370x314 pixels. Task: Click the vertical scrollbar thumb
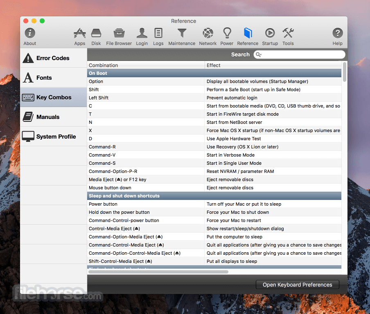click(x=345, y=72)
